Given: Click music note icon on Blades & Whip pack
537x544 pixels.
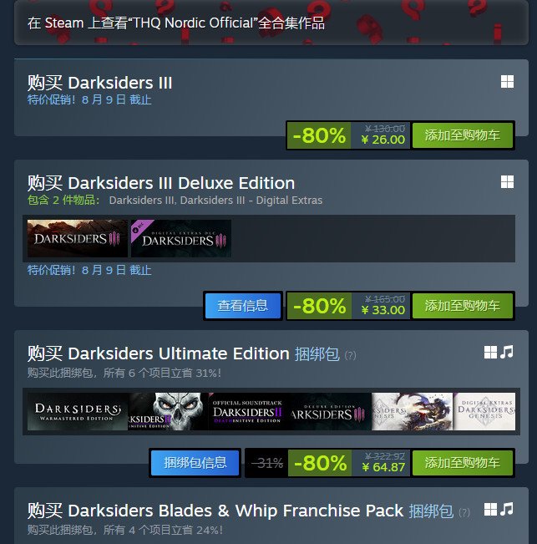Looking at the screenshot, I should coord(507,509).
